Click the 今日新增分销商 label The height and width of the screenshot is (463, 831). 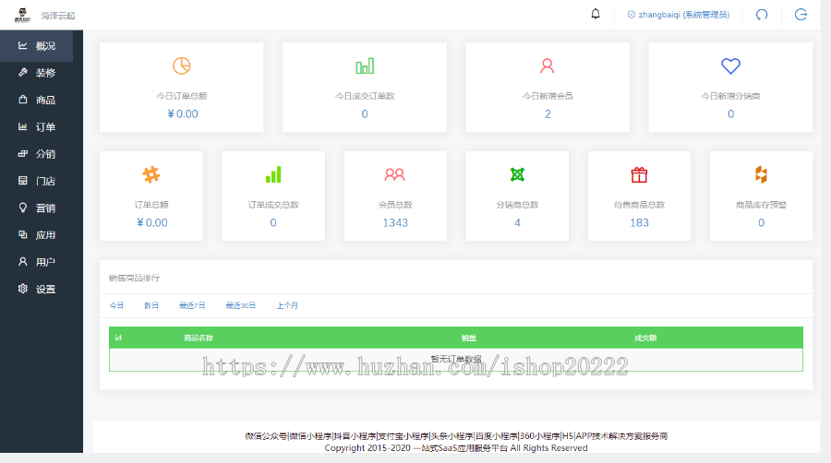730,96
